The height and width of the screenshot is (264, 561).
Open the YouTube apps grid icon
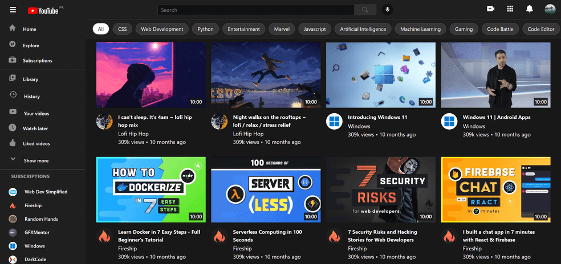coord(510,9)
